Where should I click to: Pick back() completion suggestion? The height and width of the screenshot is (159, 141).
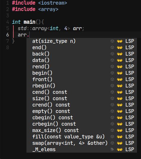click(x=82, y=54)
